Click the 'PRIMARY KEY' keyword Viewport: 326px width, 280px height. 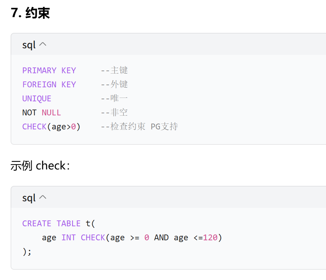pos(49,71)
